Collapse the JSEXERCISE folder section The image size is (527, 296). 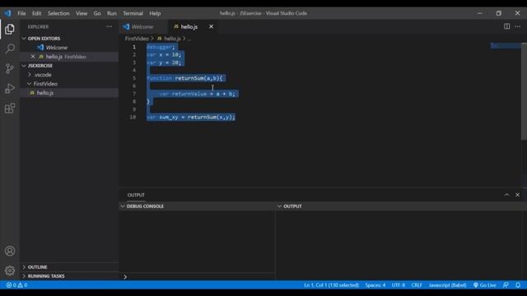(24, 66)
